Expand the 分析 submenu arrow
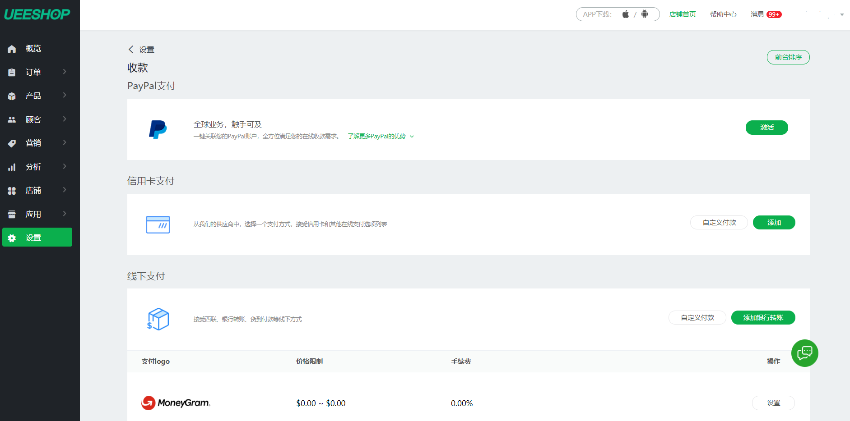 (x=65, y=166)
